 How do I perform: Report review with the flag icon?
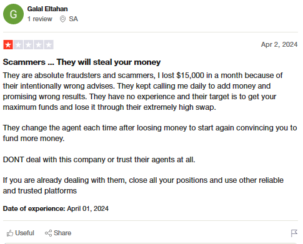pyautogui.click(x=294, y=233)
